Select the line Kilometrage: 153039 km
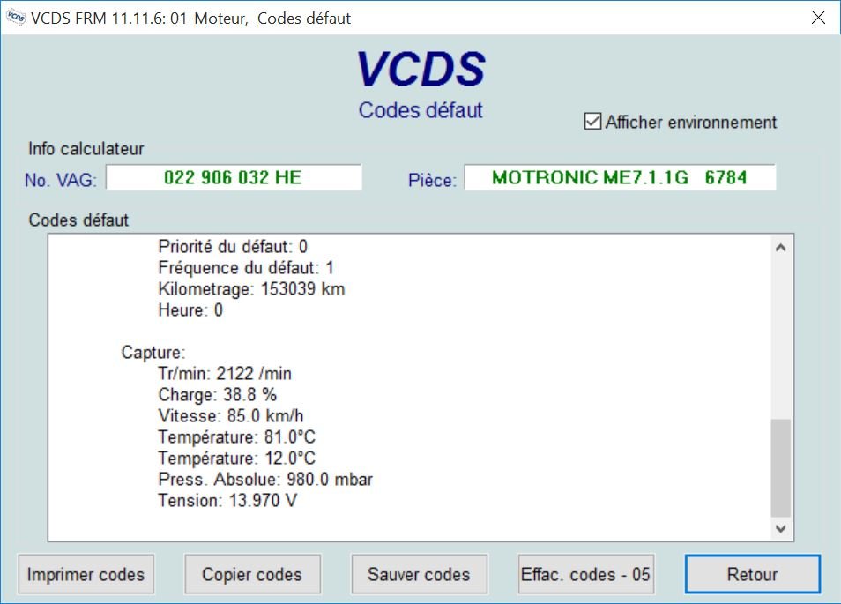841x604 pixels. click(251, 288)
